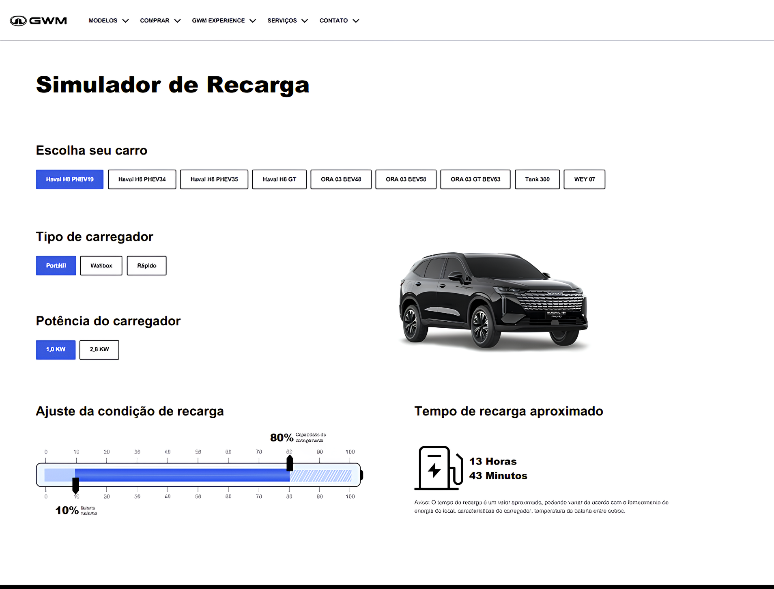Select ORA 03 BEV48 model
Viewport: 774px width, 589px height.
341,179
